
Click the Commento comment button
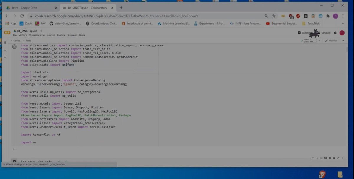pos(305,33)
